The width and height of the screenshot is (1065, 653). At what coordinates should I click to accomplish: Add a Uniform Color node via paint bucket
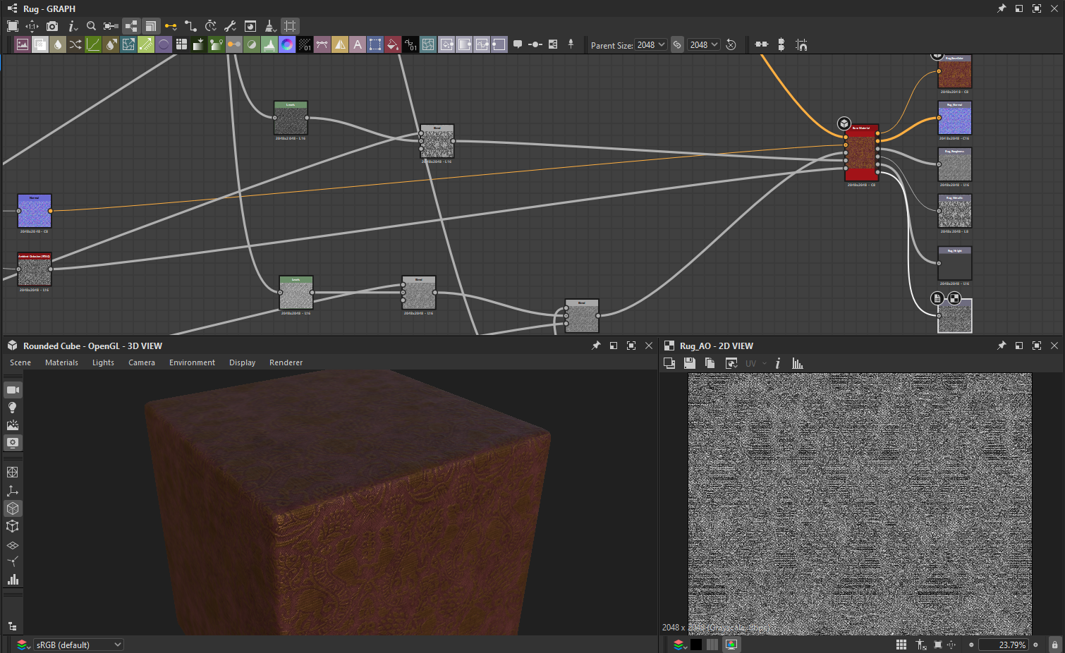click(393, 44)
